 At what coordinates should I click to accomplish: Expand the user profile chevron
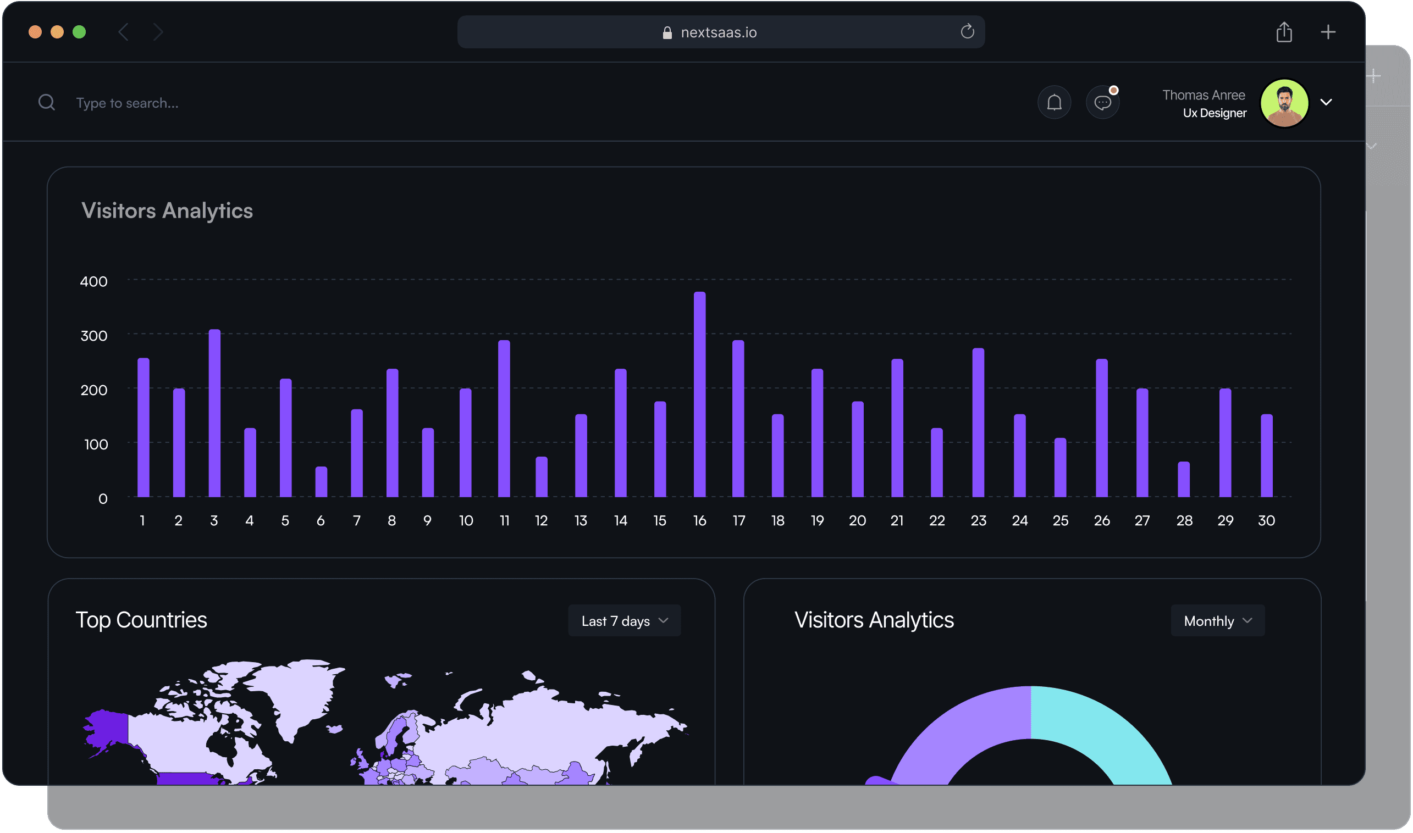1326,102
